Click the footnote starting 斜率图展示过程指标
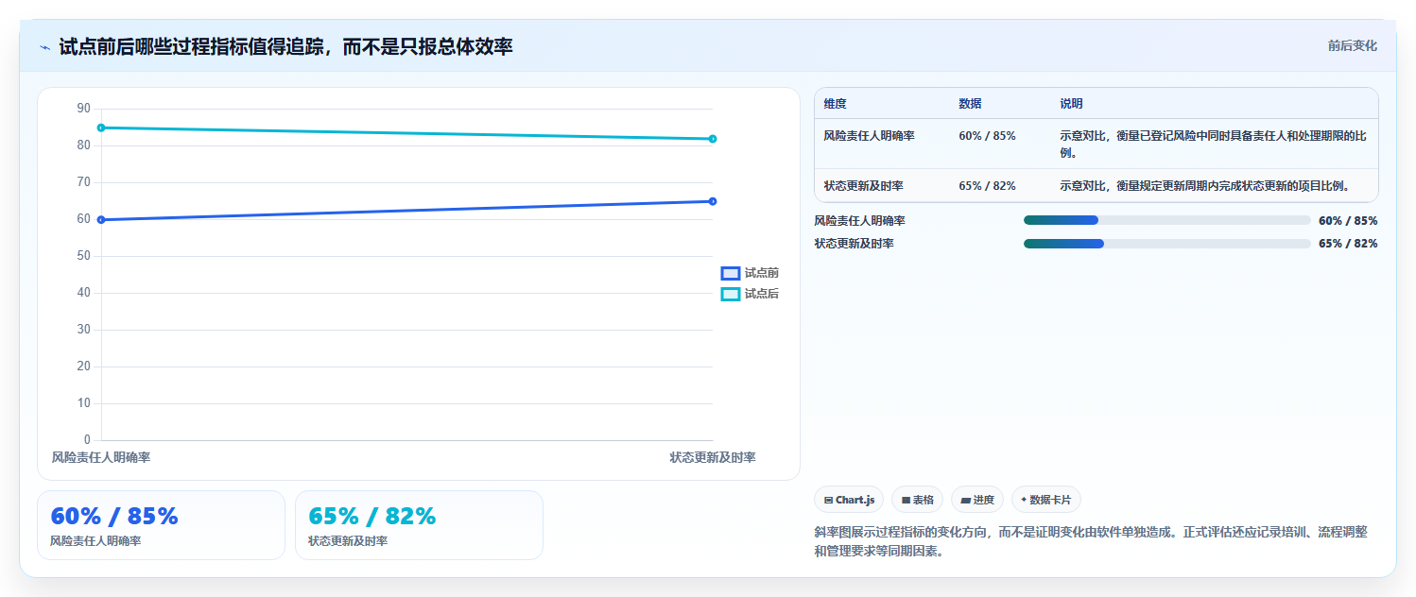This screenshot has height=597, width=1416. pyautogui.click(x=1090, y=542)
